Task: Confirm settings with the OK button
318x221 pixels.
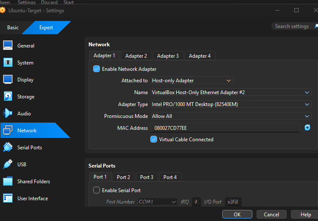Action: [237, 215]
